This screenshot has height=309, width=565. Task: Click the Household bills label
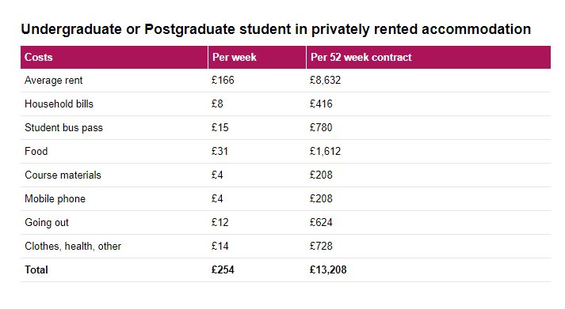pyautogui.click(x=59, y=104)
